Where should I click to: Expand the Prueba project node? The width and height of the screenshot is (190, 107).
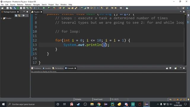(x=1, y=18)
